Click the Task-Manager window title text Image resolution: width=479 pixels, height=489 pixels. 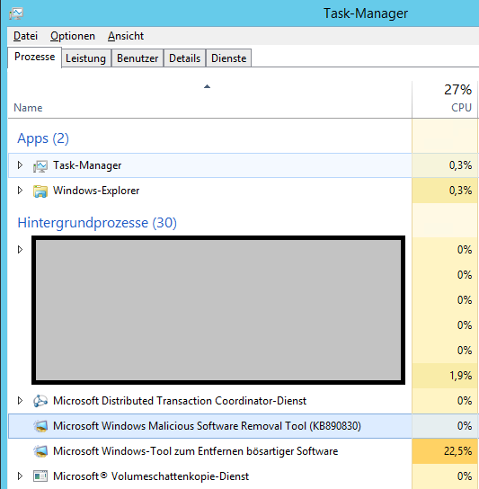click(366, 13)
